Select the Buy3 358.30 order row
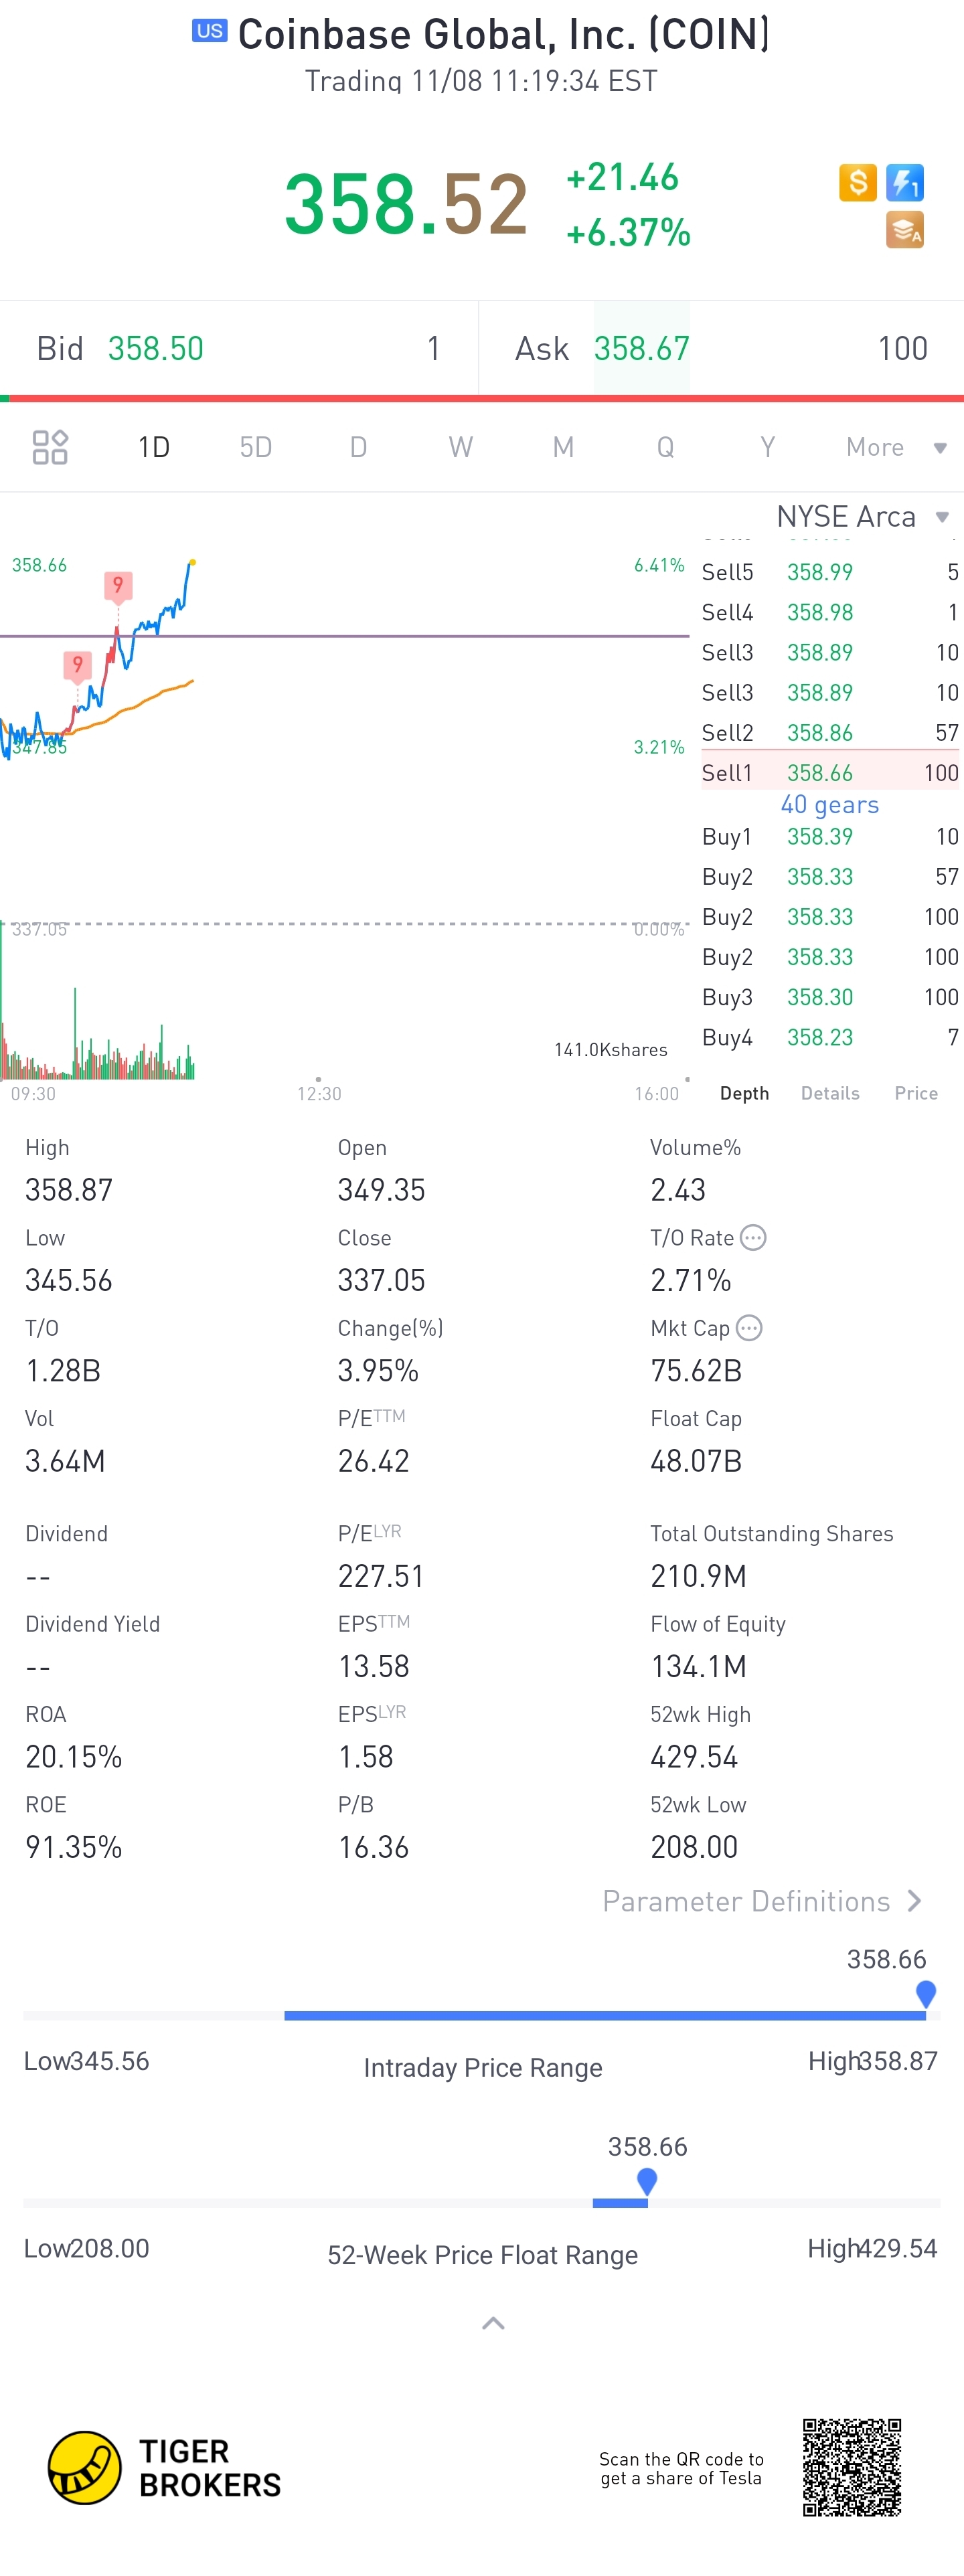964x2576 pixels. pyautogui.click(x=830, y=997)
